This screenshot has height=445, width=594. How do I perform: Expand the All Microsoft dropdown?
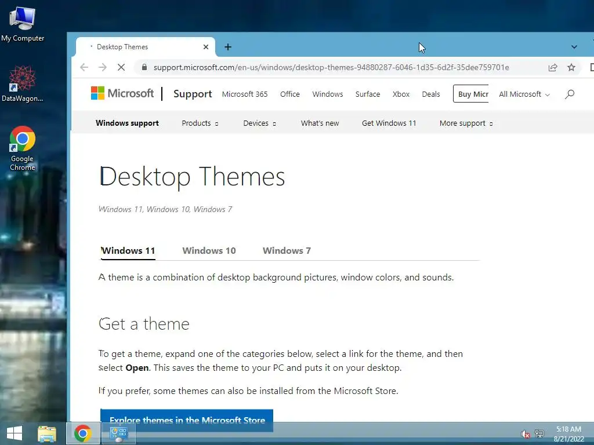(x=524, y=94)
